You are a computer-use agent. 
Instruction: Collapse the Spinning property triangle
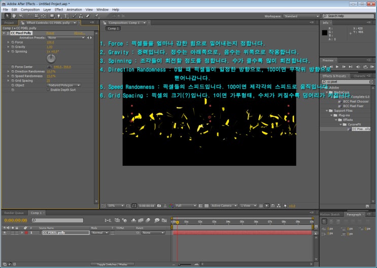click(x=8, y=52)
